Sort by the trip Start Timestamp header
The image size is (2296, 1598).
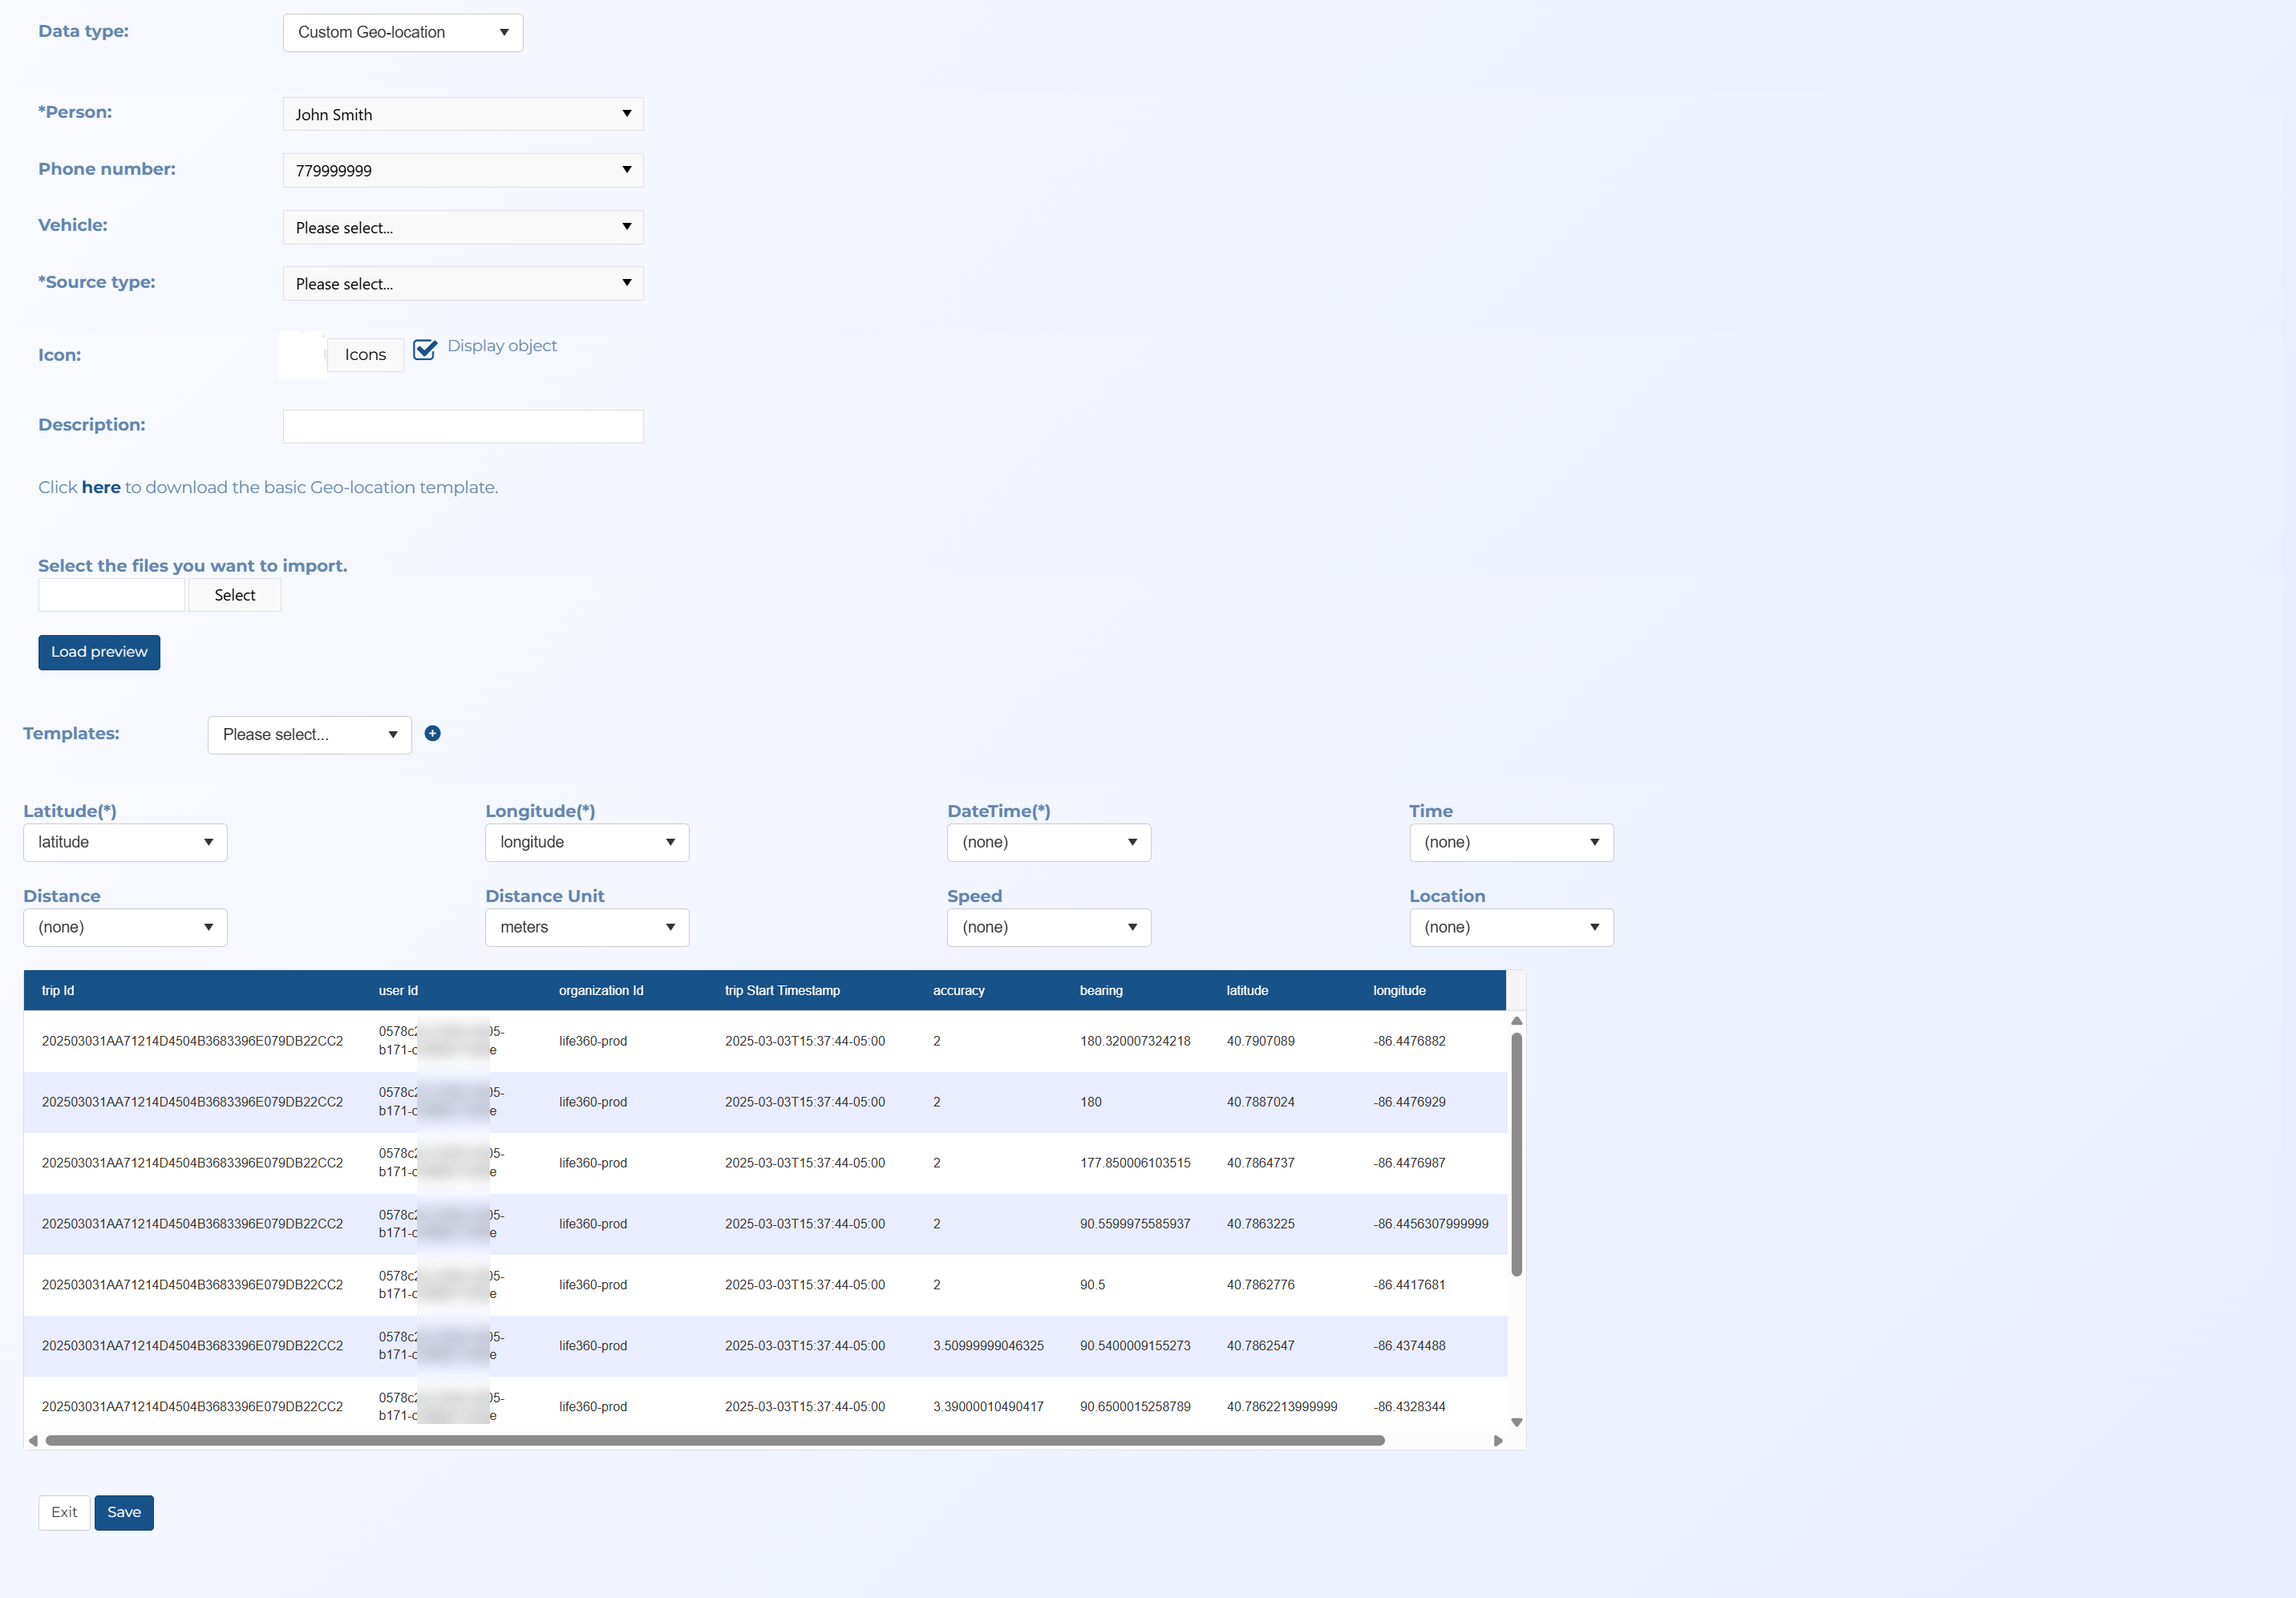782,990
